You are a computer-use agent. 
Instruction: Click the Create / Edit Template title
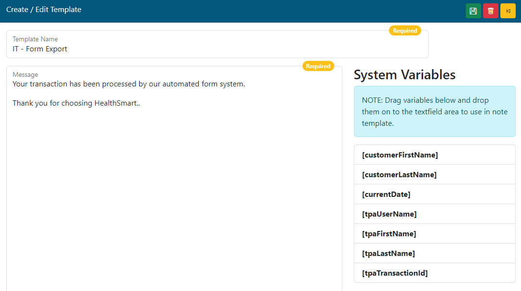(x=44, y=10)
